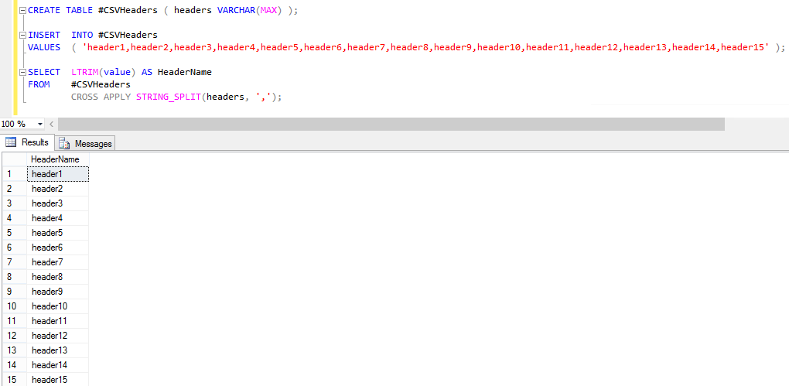Select the header2 cell
Image resolution: width=789 pixels, height=386 pixels.
(57, 189)
